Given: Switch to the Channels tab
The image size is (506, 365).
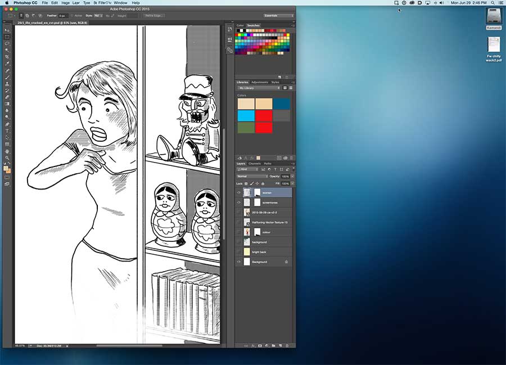Looking at the screenshot, I should click(x=254, y=164).
